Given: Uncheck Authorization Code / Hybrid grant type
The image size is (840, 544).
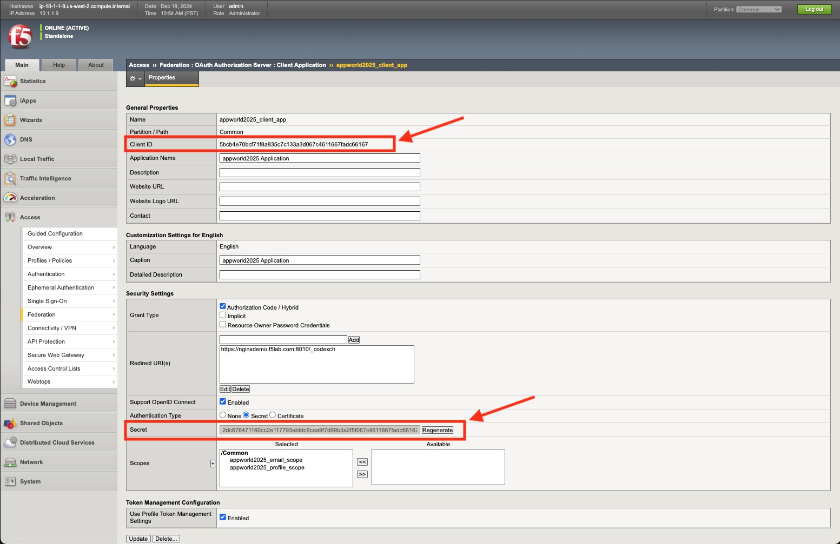Looking at the screenshot, I should point(222,306).
